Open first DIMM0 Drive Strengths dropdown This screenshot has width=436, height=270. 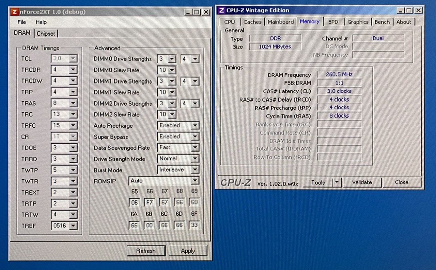[x=167, y=59]
